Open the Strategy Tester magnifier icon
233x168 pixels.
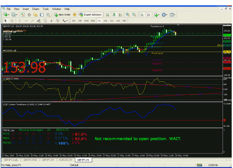click(x=48, y=14)
